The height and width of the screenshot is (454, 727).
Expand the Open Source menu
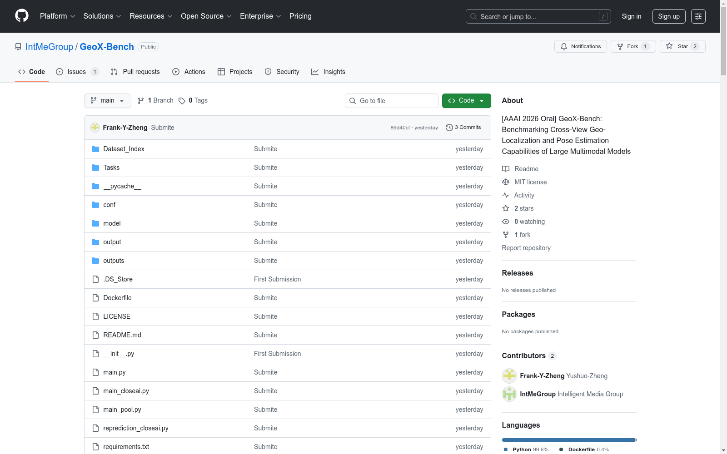206,16
